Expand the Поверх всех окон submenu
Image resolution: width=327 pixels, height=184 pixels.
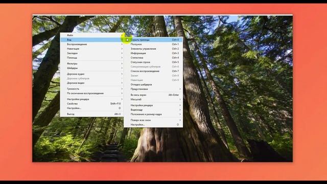(153, 120)
